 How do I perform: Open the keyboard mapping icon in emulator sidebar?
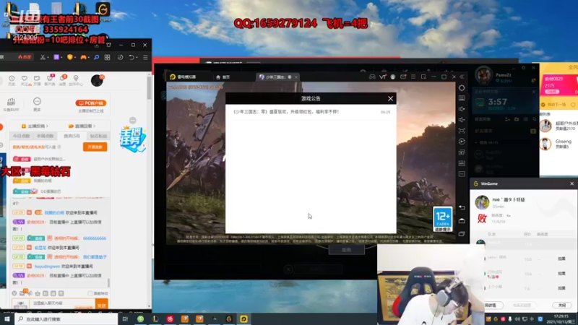coord(462,98)
